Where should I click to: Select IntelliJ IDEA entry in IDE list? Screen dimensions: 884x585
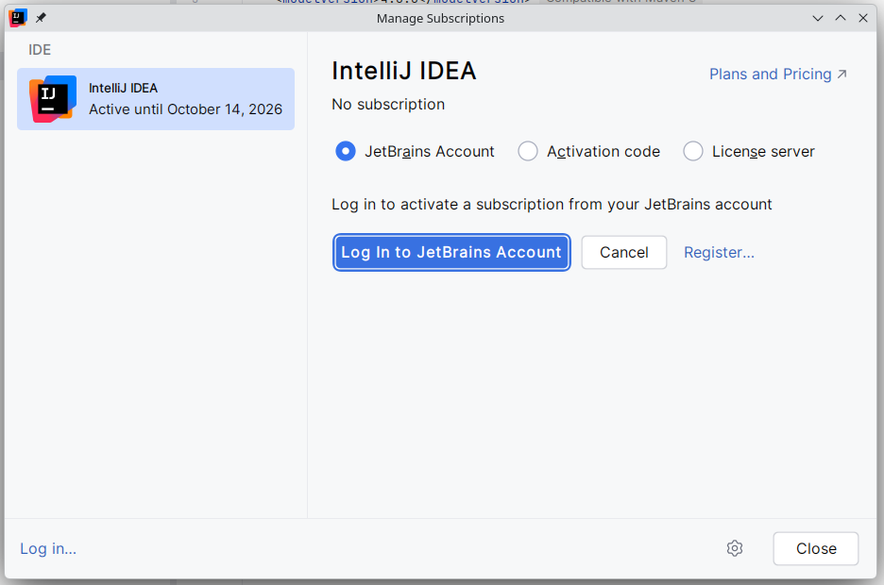(x=156, y=99)
